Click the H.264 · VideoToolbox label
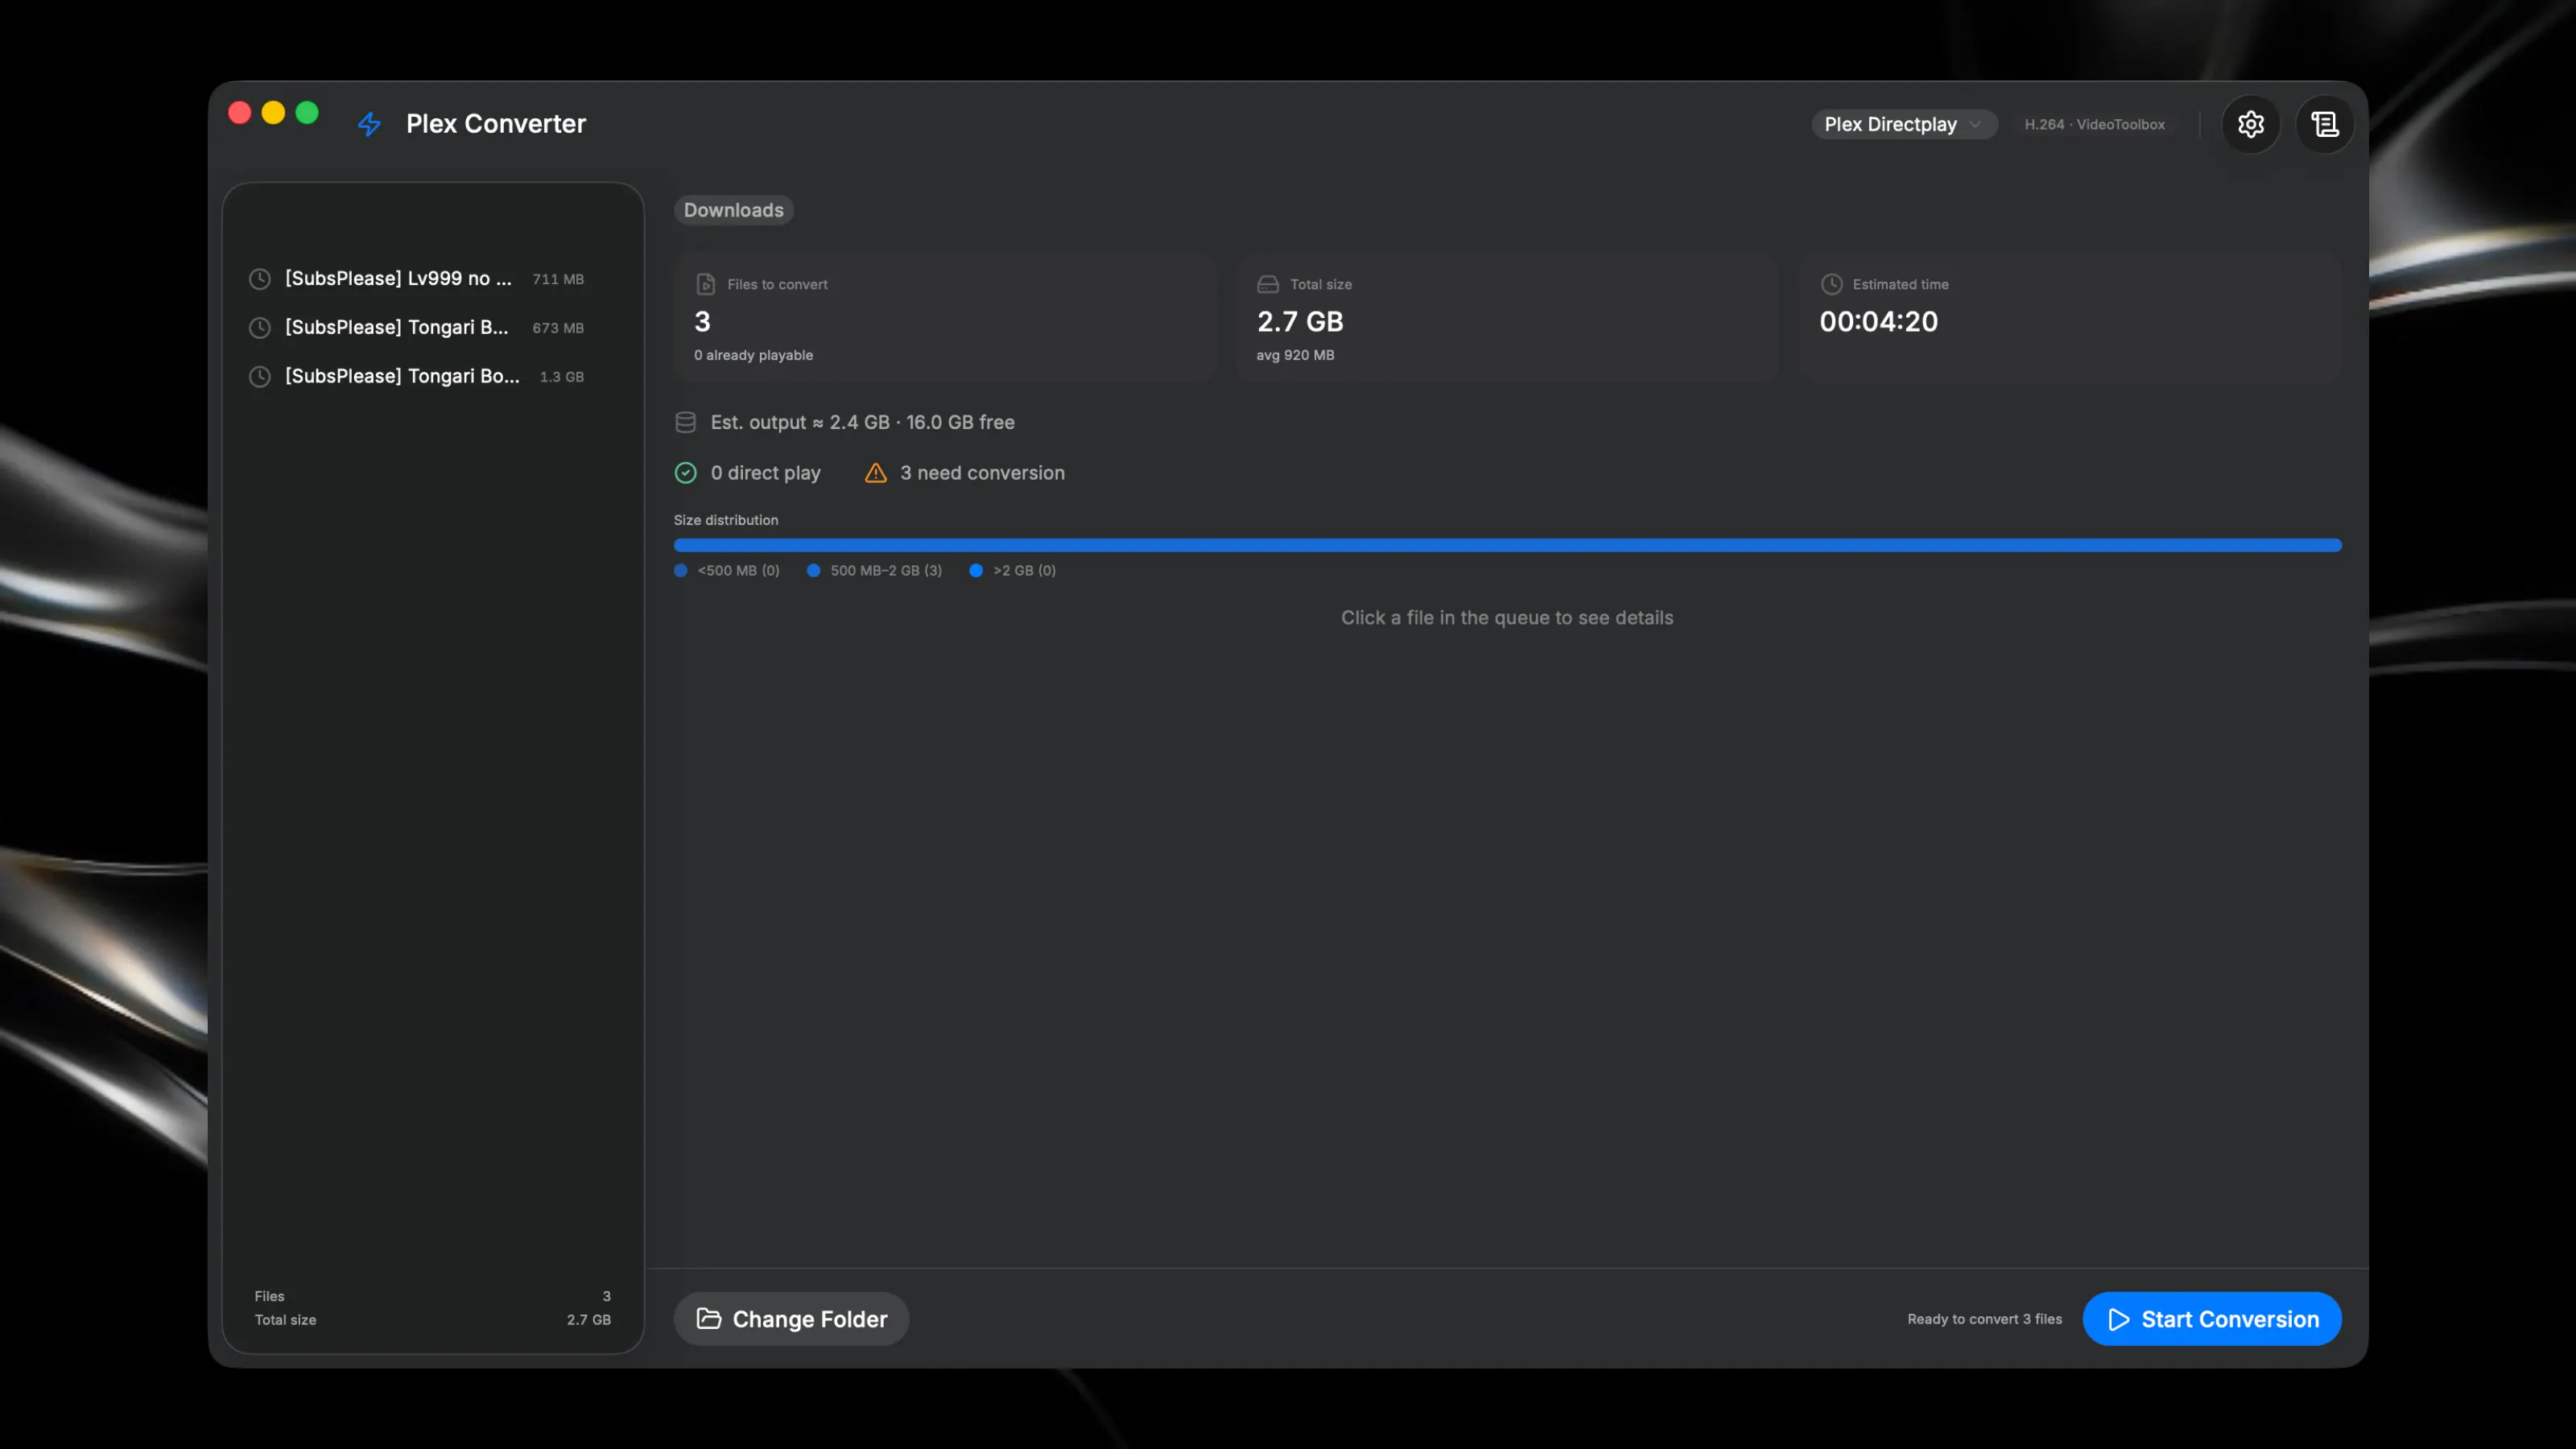Viewport: 2576px width, 1449px height. 2094,124
